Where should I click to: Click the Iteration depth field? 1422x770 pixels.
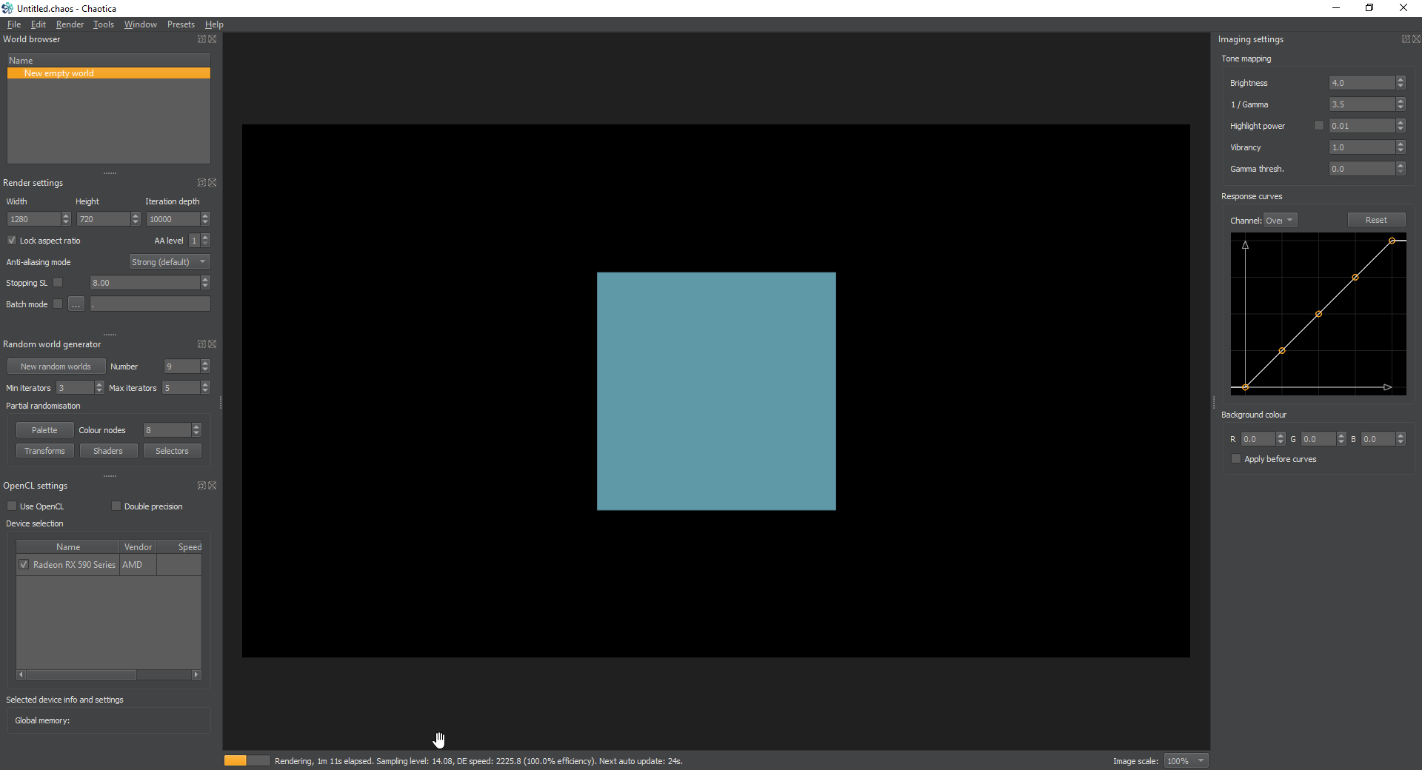(x=173, y=219)
